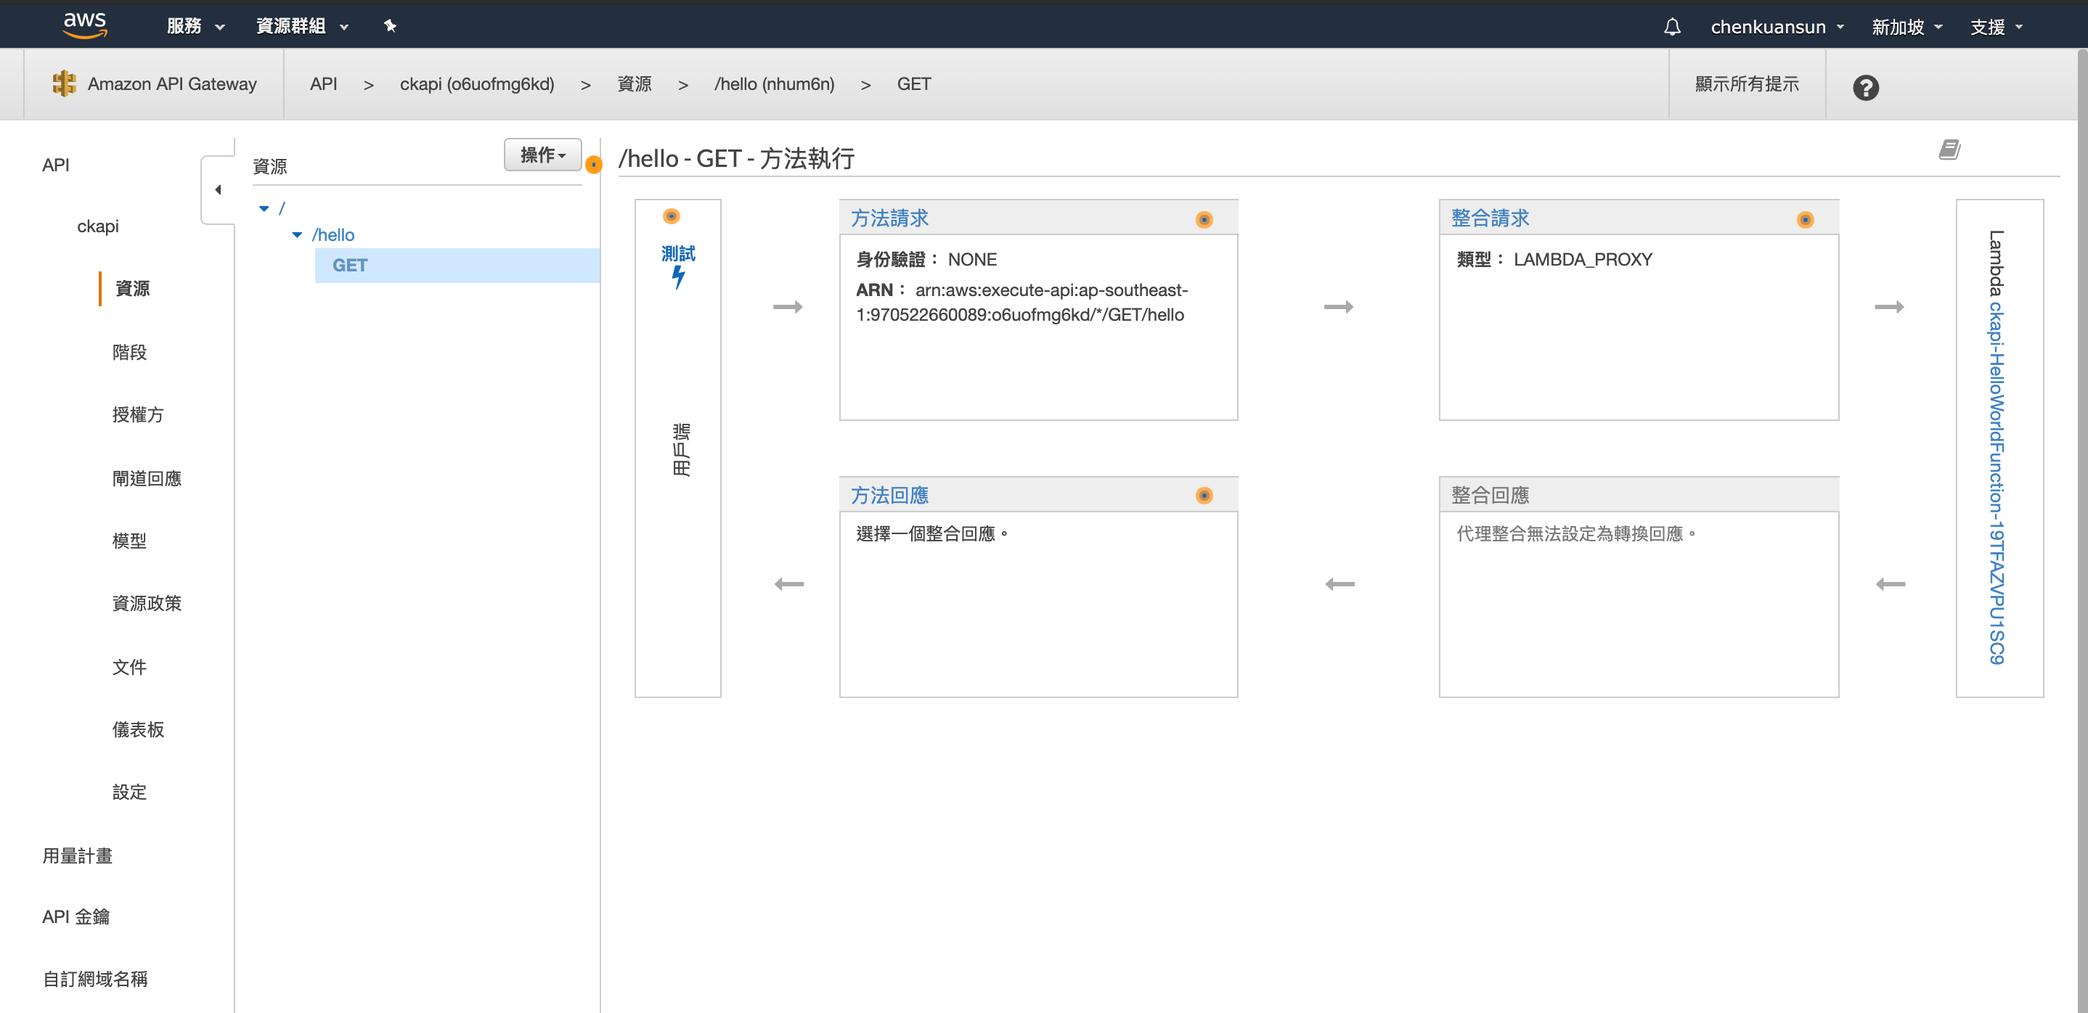Click the hint dot in 整合請求 header
Viewport: 2088px width, 1013px height.
1805,220
